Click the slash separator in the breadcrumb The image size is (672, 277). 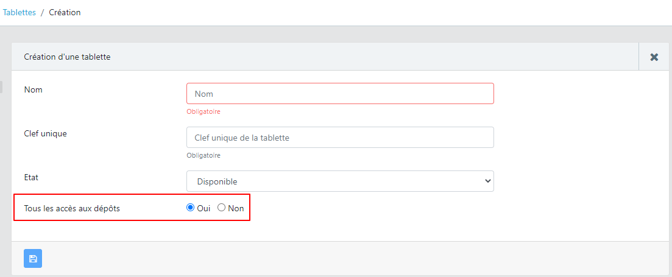point(43,12)
